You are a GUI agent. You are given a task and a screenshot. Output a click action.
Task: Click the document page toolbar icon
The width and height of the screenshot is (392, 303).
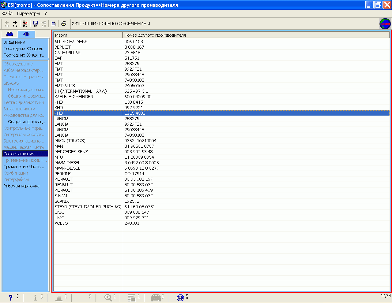(x=54, y=24)
